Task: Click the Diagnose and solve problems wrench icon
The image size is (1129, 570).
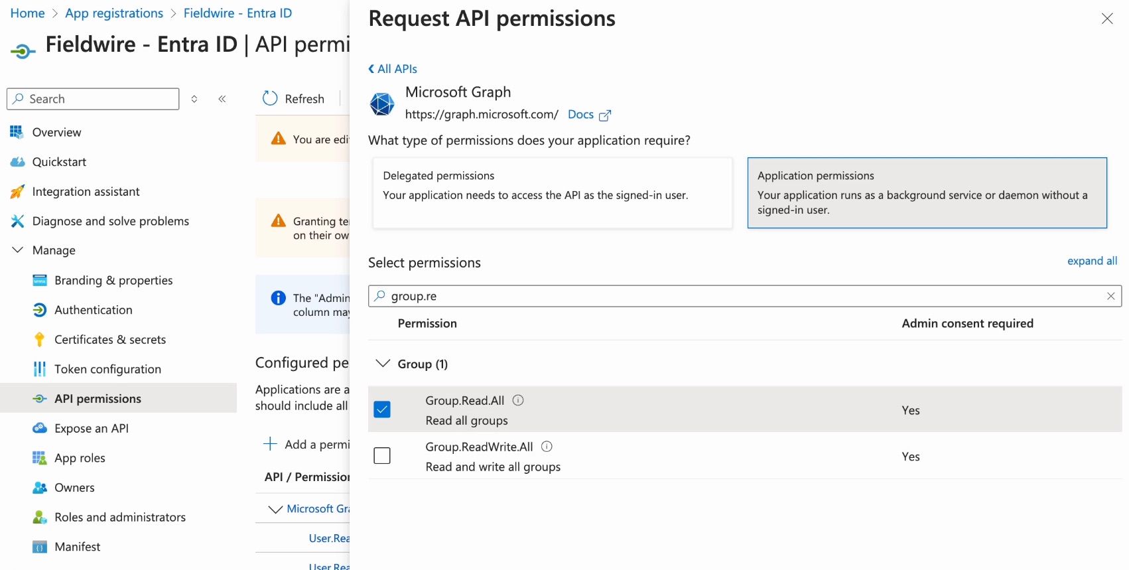Action: (17, 221)
